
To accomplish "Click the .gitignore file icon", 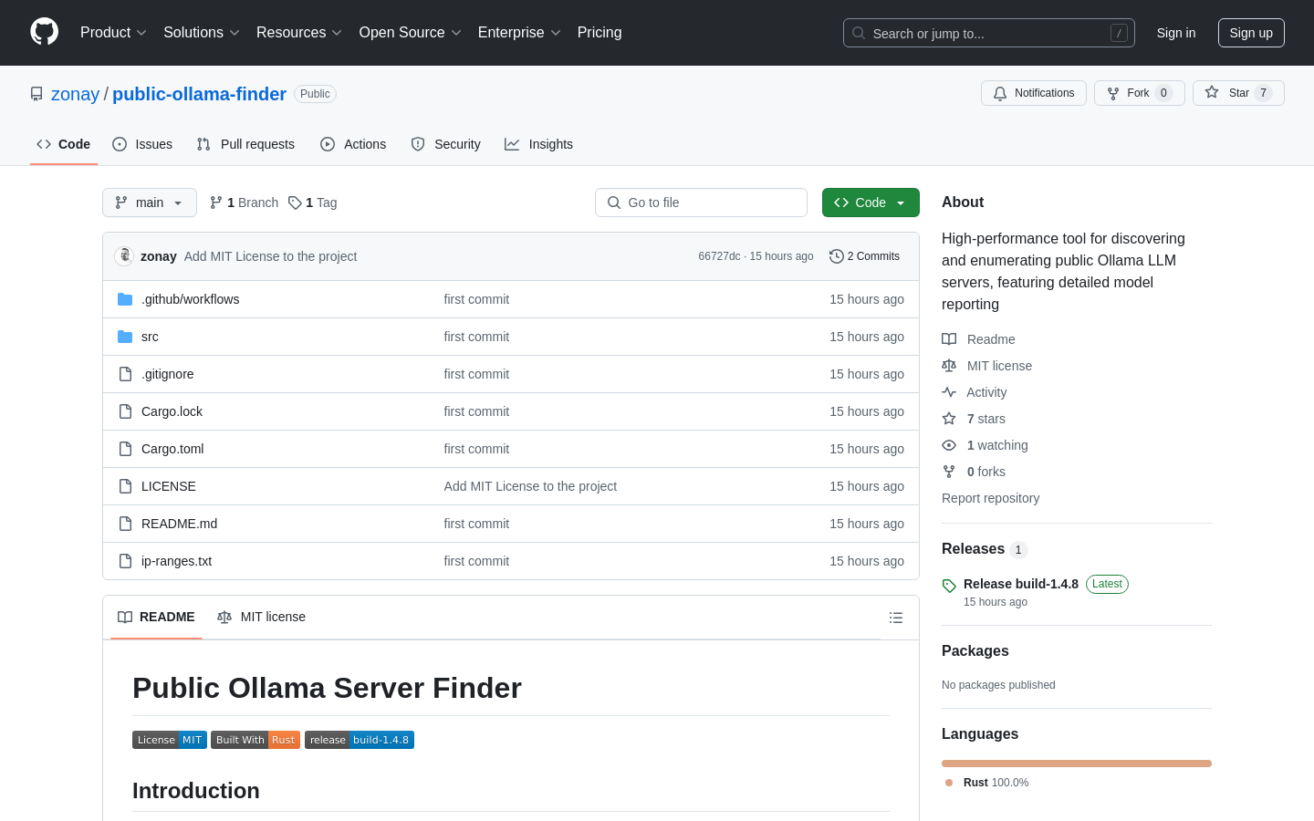I will [125, 374].
